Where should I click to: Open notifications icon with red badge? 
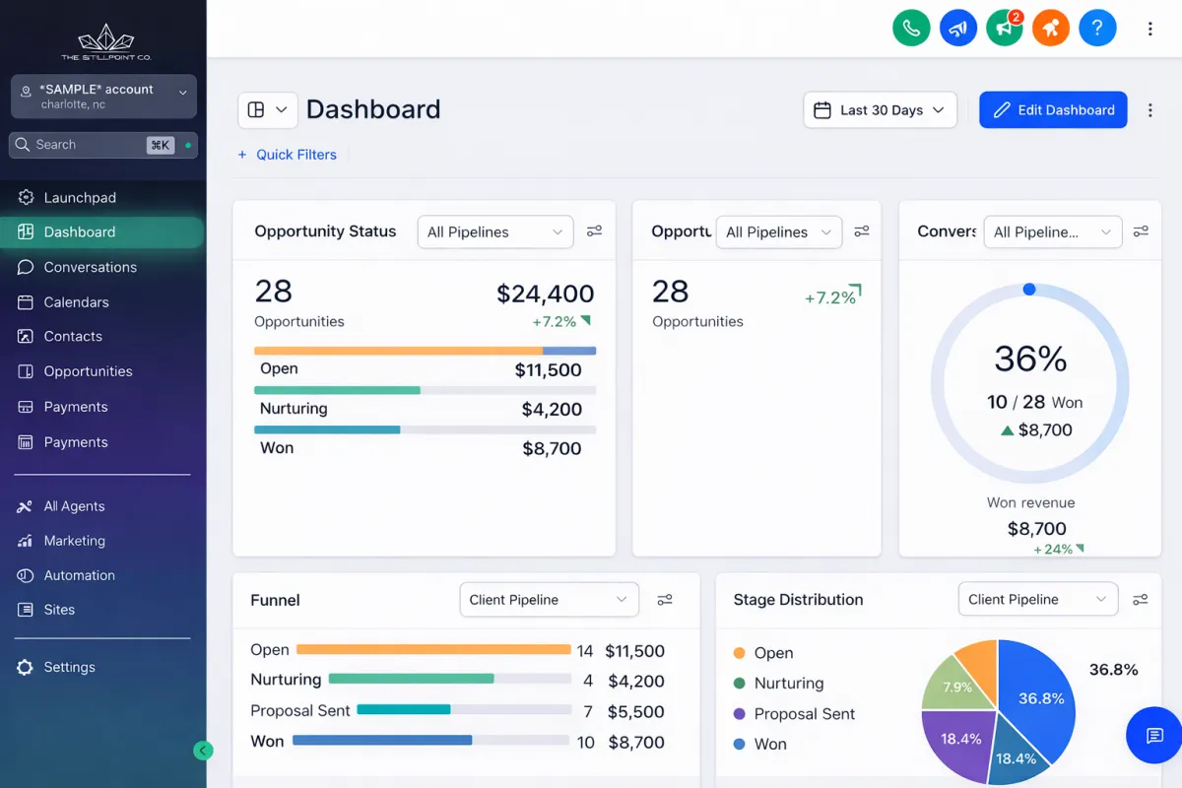1005,29
